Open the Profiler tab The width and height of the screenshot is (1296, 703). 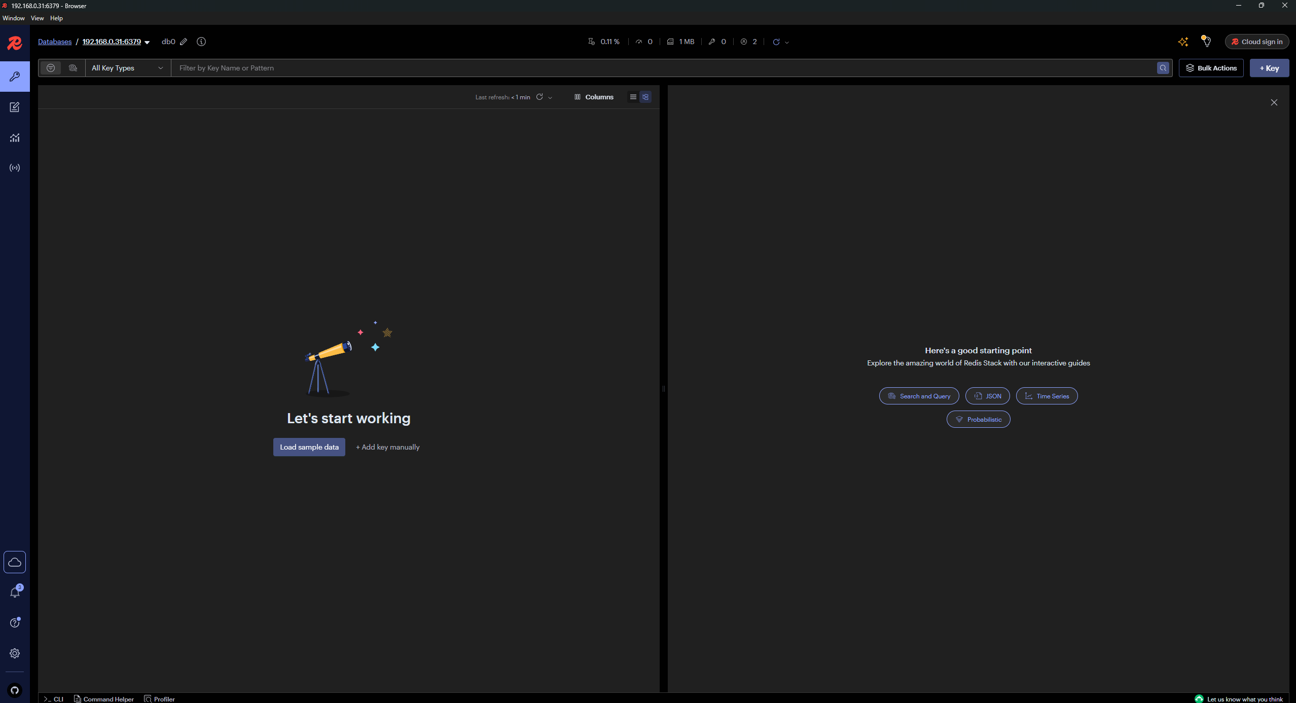click(160, 699)
